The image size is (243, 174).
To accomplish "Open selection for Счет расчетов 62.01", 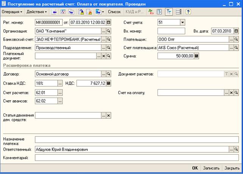I will (x=60, y=92).
